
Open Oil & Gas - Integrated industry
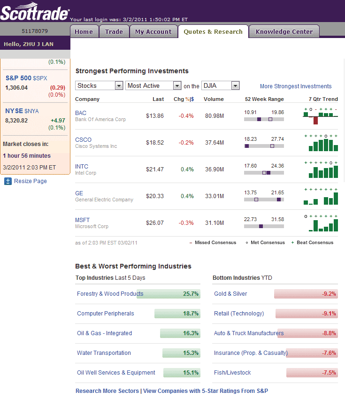coord(105,333)
